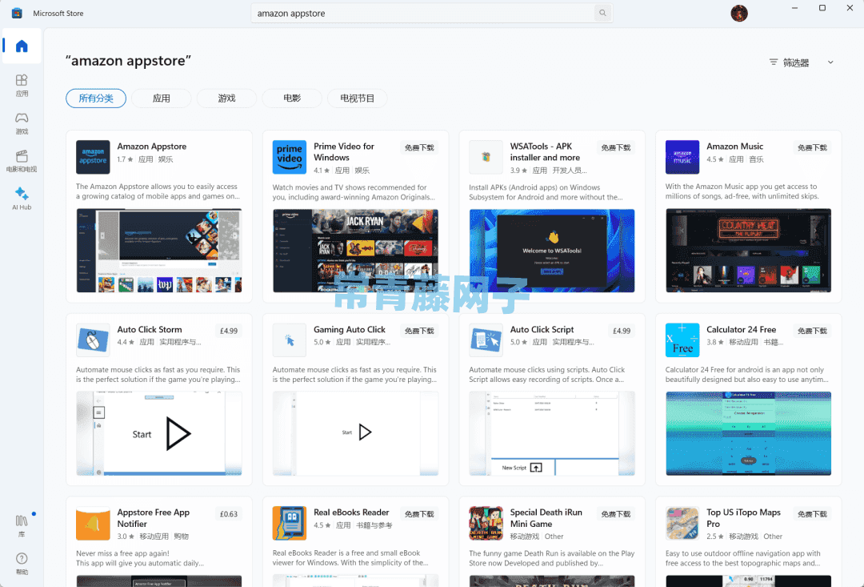The width and height of the screenshot is (864, 587).
Task: Open the Amazon Music title link
Action: pyautogui.click(x=734, y=147)
